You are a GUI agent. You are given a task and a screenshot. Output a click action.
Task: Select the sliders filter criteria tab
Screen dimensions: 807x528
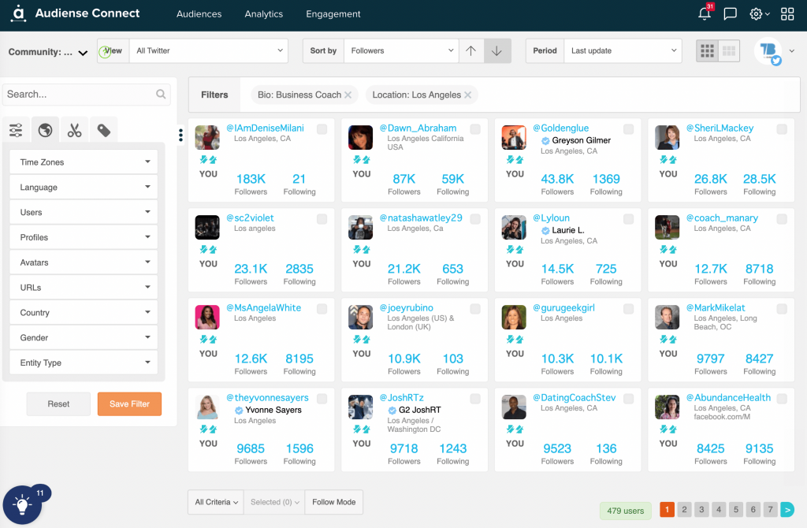[x=16, y=129]
